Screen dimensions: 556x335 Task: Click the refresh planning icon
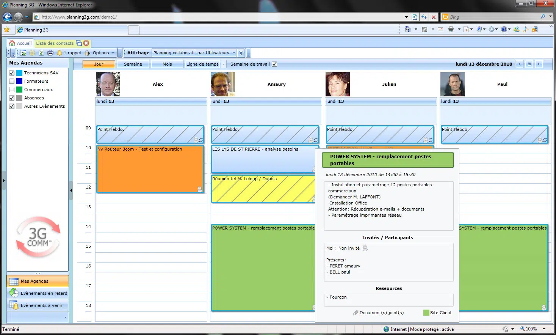(41, 53)
